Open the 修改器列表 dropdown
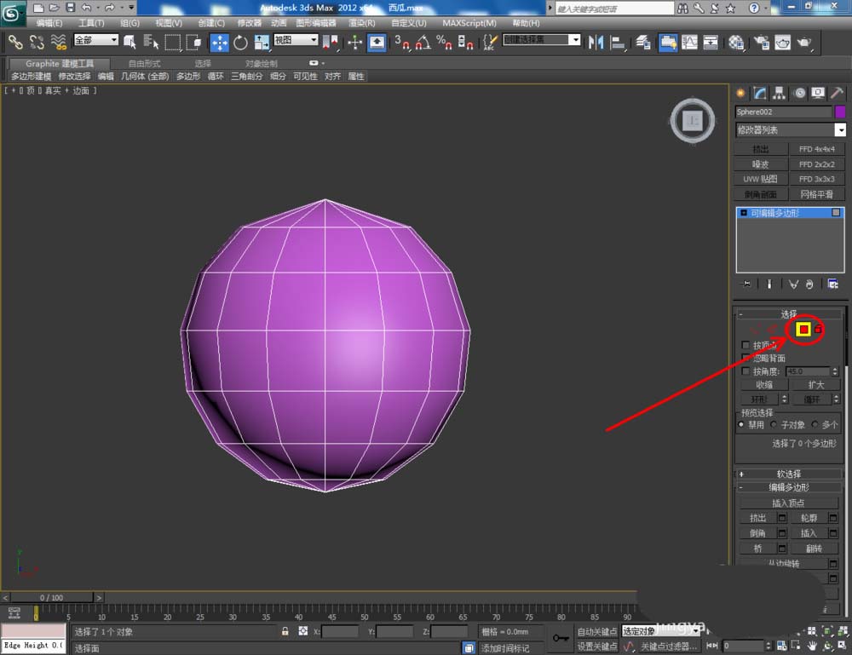The image size is (852, 655). coord(840,130)
